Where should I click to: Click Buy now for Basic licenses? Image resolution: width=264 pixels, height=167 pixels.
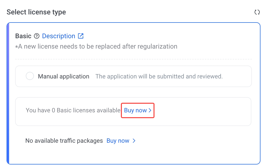coord(135,111)
